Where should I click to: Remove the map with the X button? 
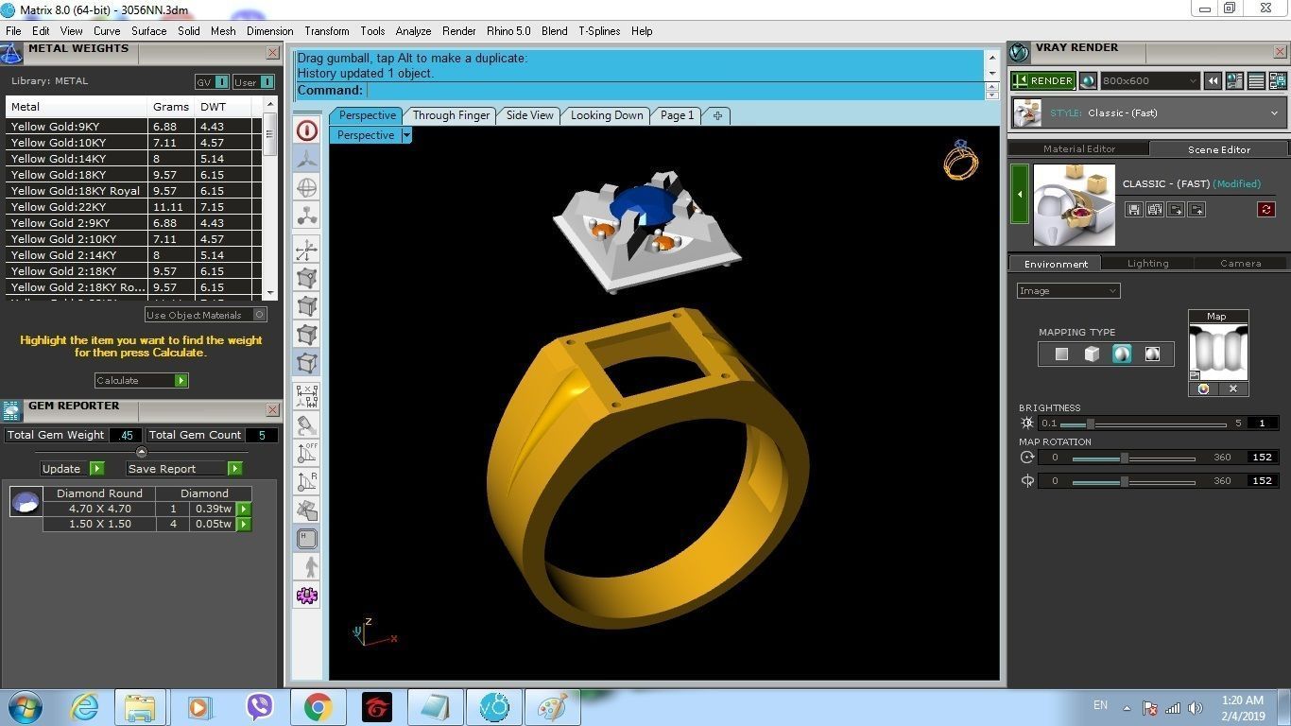click(1233, 389)
